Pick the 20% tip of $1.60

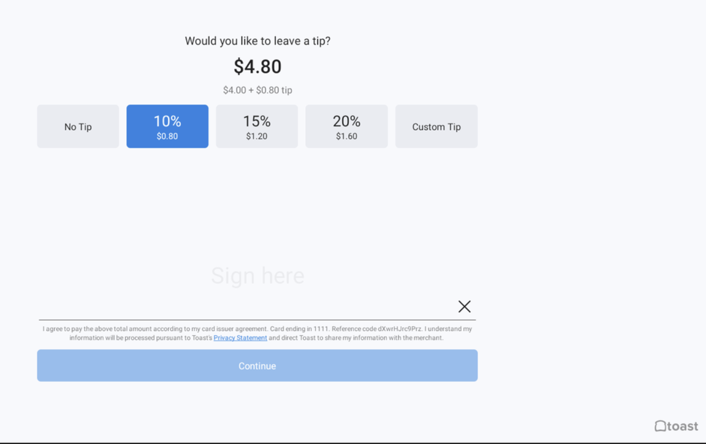click(x=346, y=126)
